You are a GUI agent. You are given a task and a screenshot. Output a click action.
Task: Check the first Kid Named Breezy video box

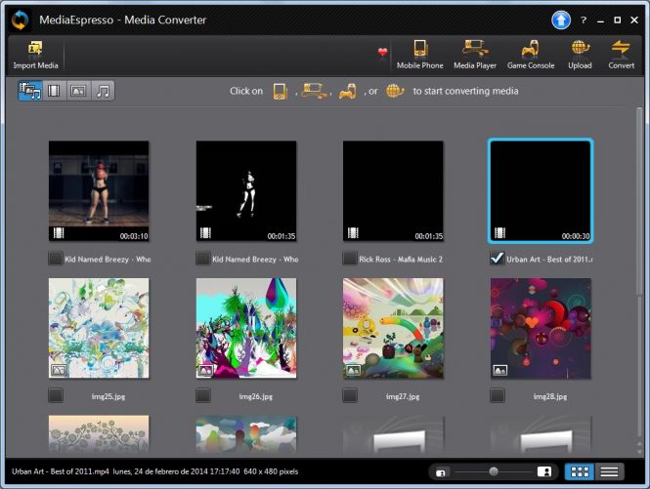(55, 259)
